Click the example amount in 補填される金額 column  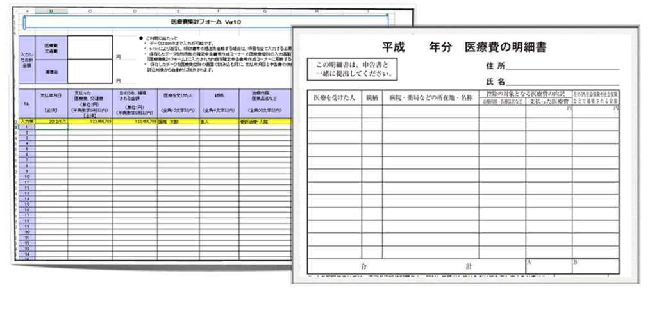(x=135, y=121)
